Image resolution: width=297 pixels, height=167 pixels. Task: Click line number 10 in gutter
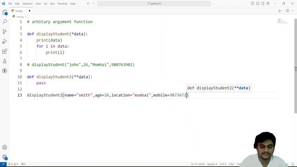pos(20,77)
